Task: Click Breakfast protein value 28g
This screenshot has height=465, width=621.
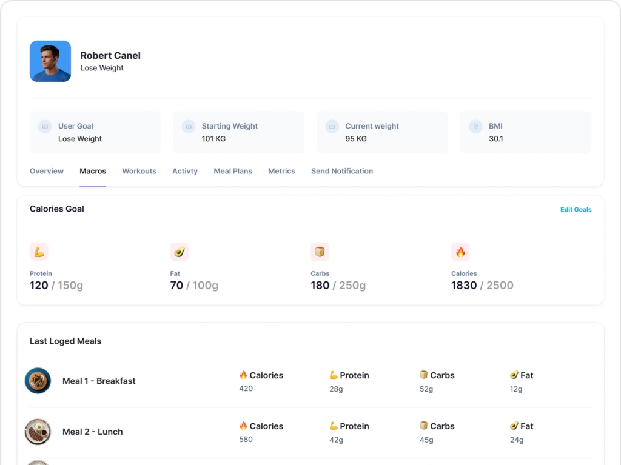Action: [336, 389]
